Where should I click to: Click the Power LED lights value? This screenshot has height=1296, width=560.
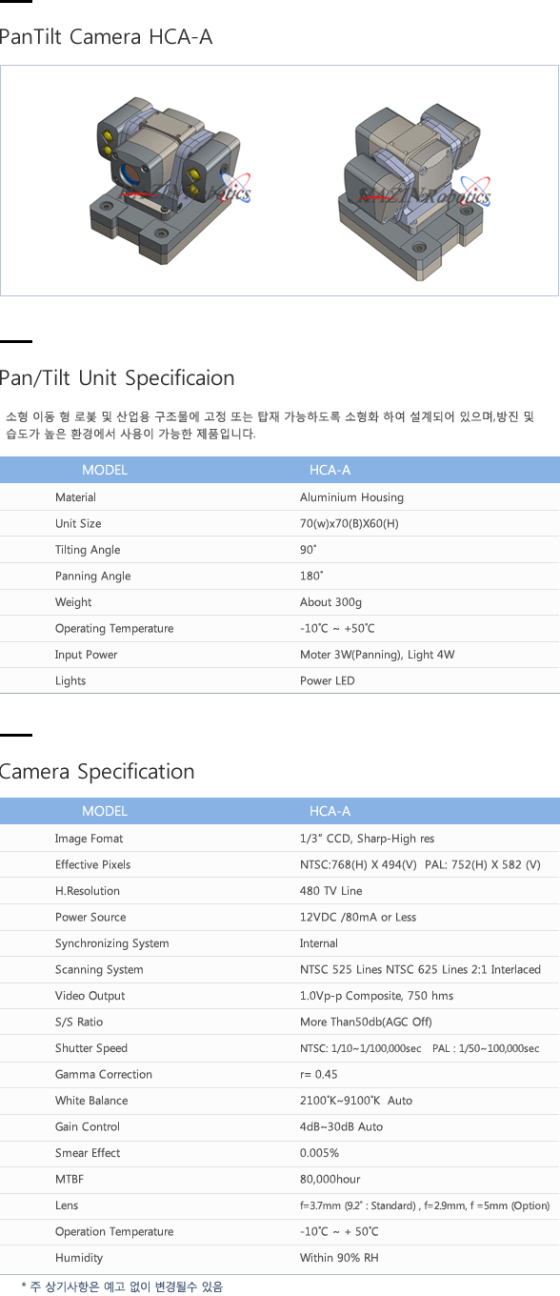(328, 680)
